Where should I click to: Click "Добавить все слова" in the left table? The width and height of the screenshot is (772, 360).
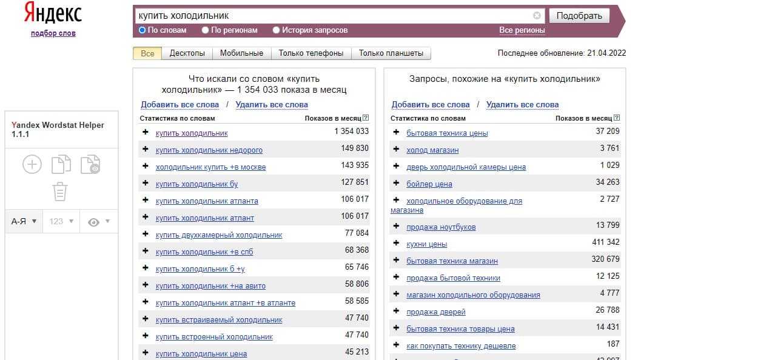coord(180,105)
